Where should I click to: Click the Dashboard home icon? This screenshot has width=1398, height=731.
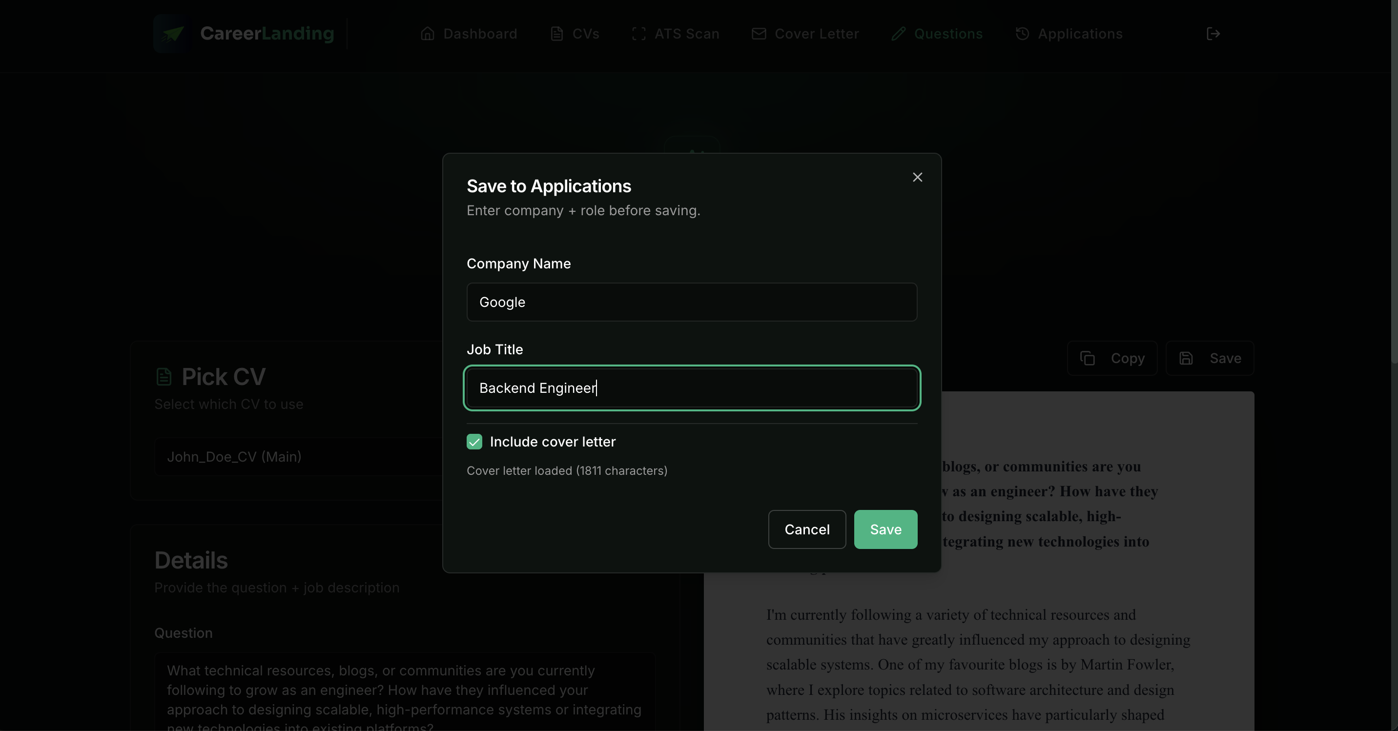pyautogui.click(x=428, y=34)
